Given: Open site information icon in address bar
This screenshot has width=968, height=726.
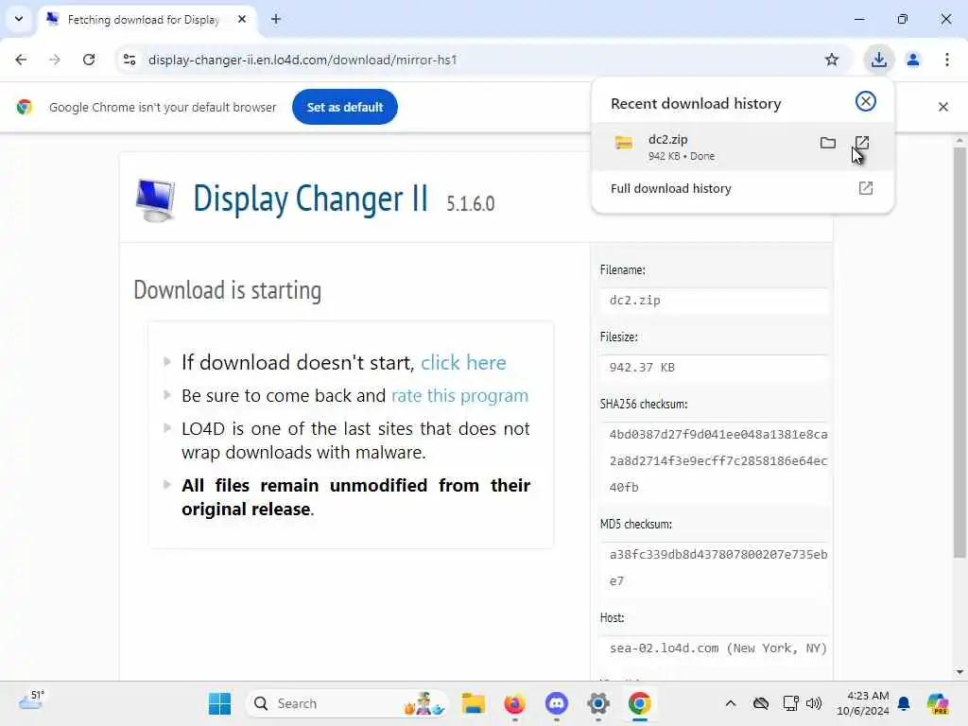Looking at the screenshot, I should pyautogui.click(x=130, y=60).
